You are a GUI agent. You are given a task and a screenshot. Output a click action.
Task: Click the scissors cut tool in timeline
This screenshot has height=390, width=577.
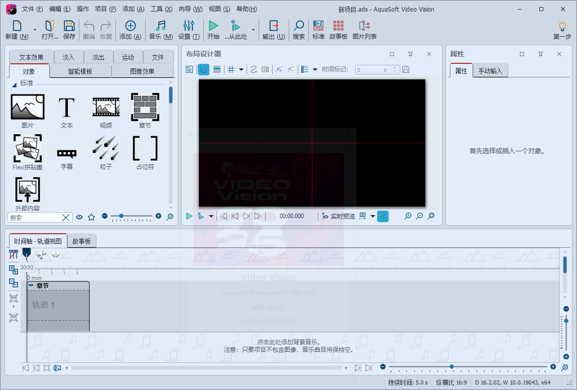click(41, 254)
